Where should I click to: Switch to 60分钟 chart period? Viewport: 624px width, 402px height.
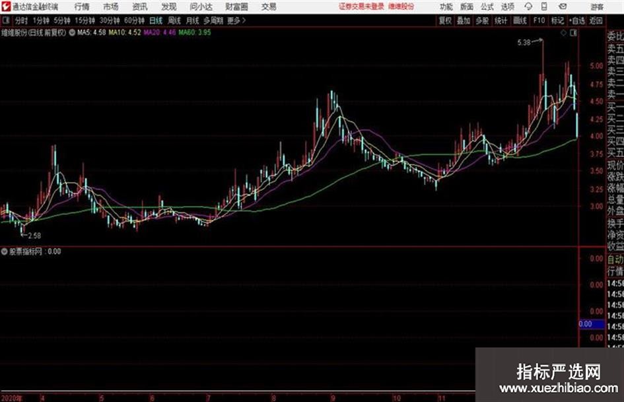[x=135, y=20]
